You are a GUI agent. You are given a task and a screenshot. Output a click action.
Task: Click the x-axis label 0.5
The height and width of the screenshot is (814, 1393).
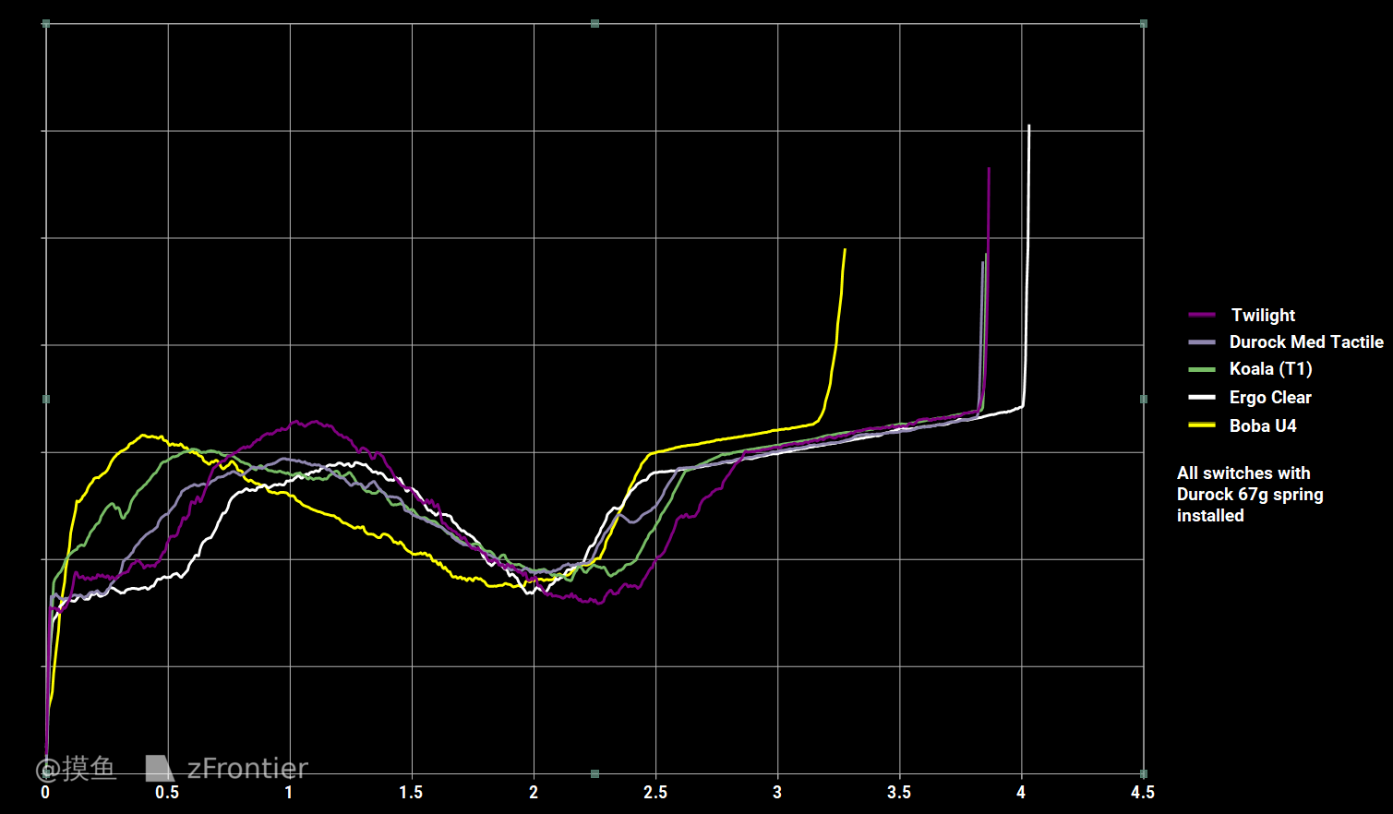[167, 793]
